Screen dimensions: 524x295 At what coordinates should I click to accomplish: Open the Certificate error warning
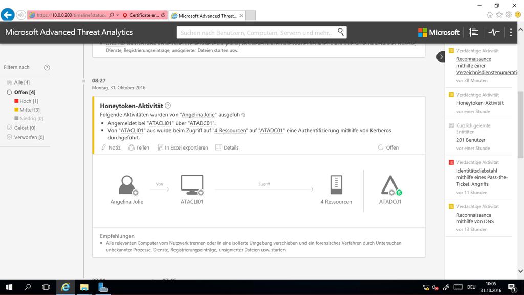coord(141,15)
